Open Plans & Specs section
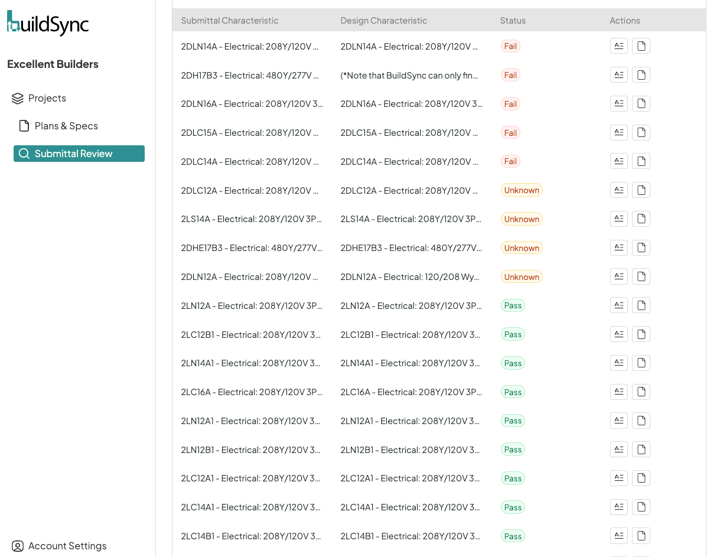 (58, 126)
